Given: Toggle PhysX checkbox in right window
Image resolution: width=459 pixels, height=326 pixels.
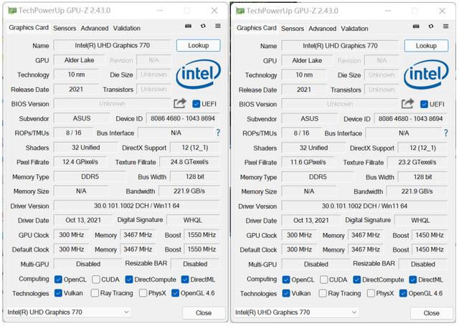Looking at the screenshot, I should point(371,293).
